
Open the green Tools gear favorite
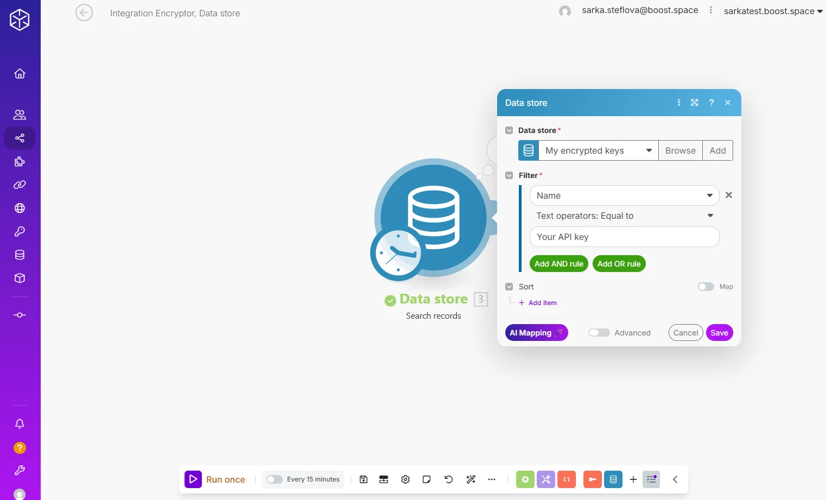[x=525, y=479]
